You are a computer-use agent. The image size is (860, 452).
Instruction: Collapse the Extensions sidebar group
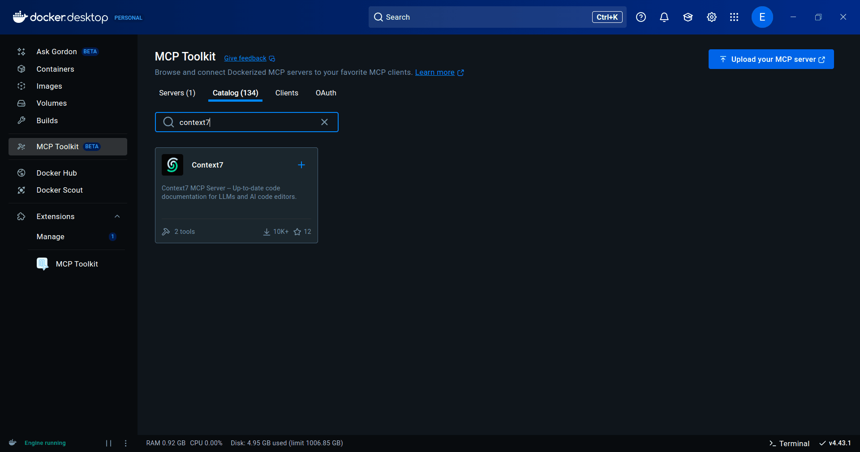tap(117, 216)
